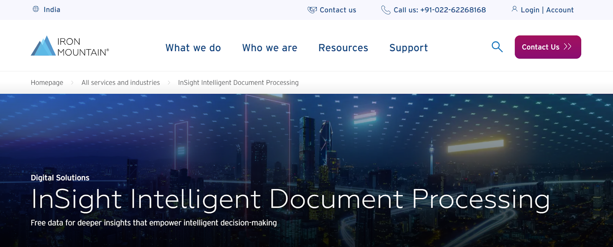This screenshot has height=247, width=613.
Task: Click the search magnifier icon
Action: coord(497,47)
